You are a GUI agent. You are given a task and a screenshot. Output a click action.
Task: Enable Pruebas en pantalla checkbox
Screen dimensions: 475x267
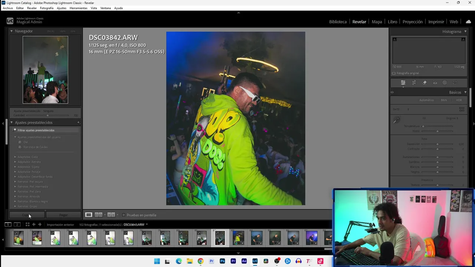[x=124, y=215]
